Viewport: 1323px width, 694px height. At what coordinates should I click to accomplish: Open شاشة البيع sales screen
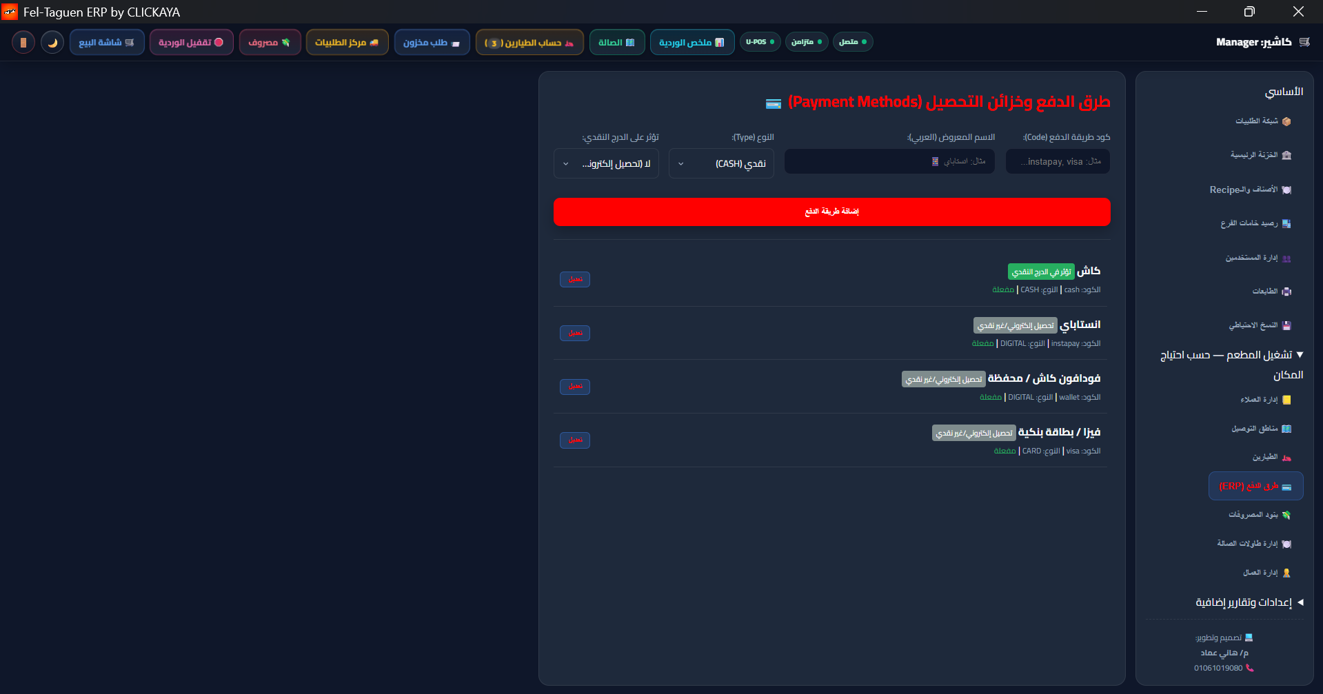click(107, 42)
